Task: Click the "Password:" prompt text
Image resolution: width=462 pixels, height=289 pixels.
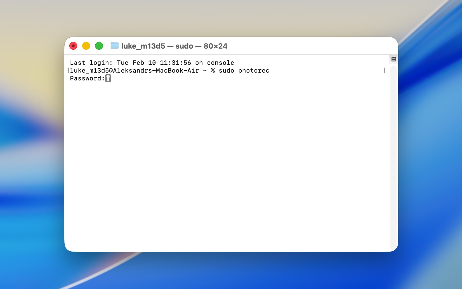Action: [x=87, y=78]
